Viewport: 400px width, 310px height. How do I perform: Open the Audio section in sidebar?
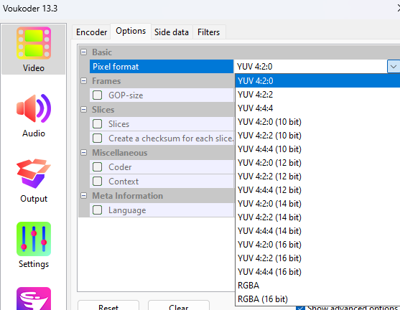pos(34,116)
